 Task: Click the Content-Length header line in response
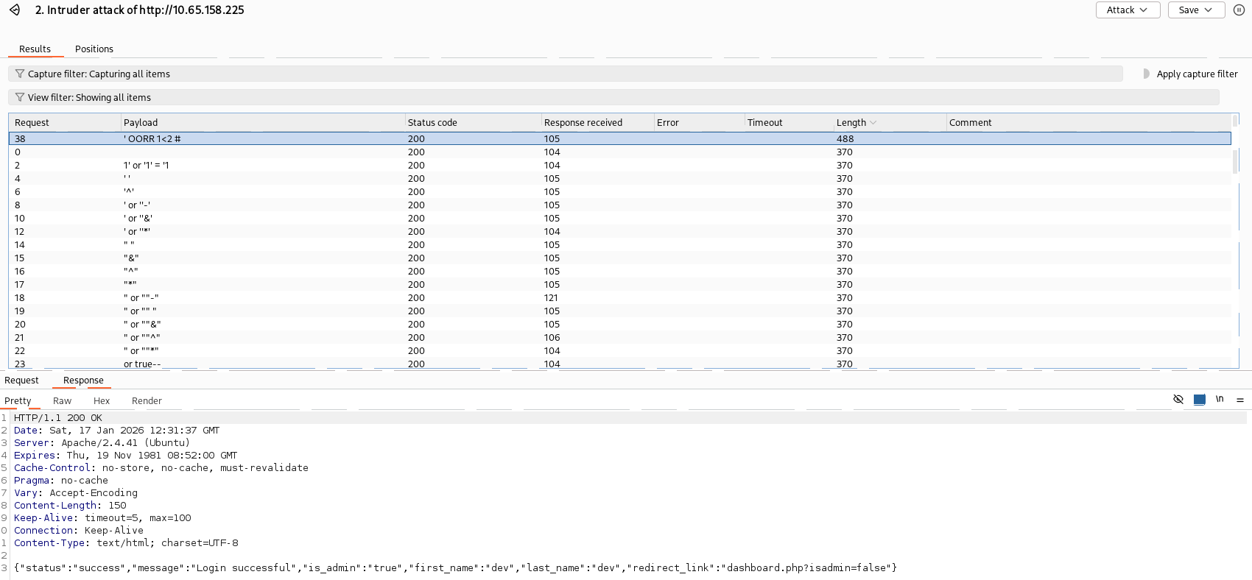coord(70,505)
